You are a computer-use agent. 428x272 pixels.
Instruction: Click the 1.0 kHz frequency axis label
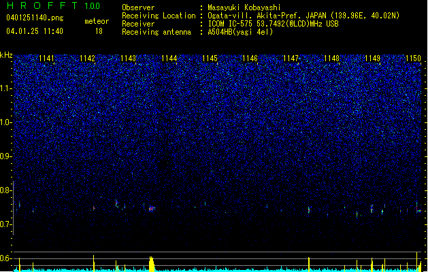(x=6, y=123)
